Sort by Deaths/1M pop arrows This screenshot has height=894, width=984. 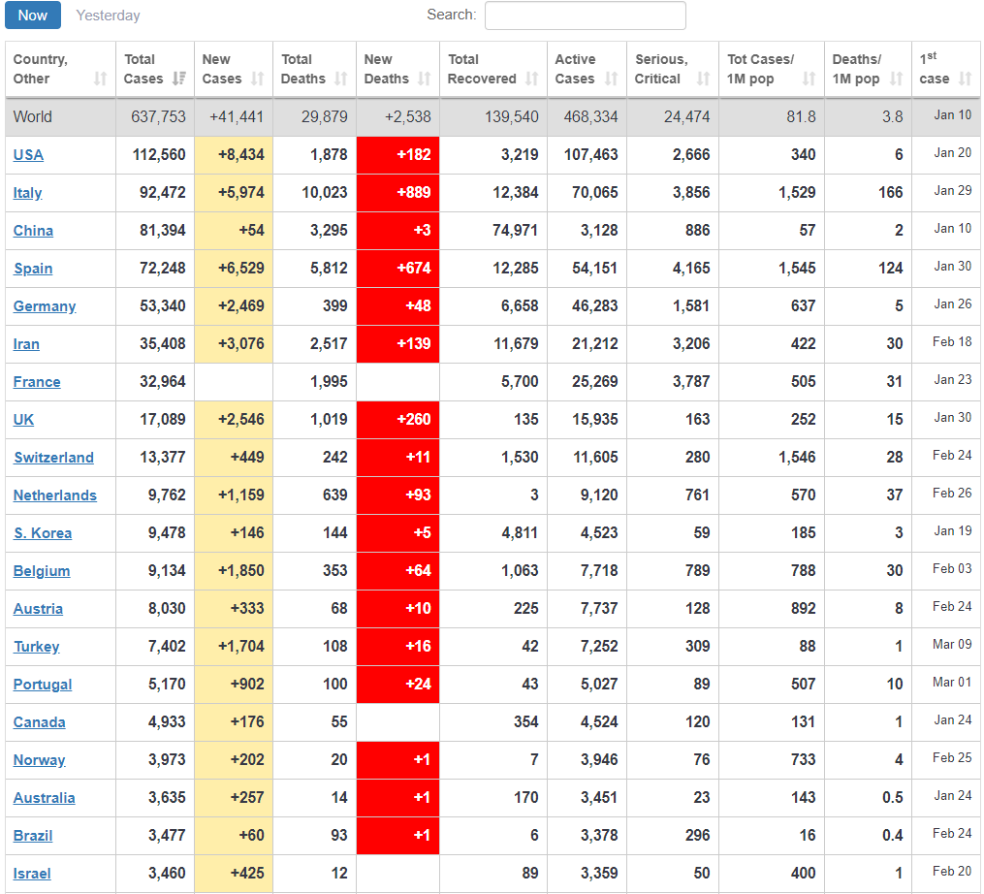[896, 79]
